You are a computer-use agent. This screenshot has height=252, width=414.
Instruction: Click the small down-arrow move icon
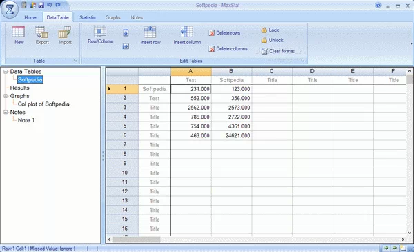point(126,33)
